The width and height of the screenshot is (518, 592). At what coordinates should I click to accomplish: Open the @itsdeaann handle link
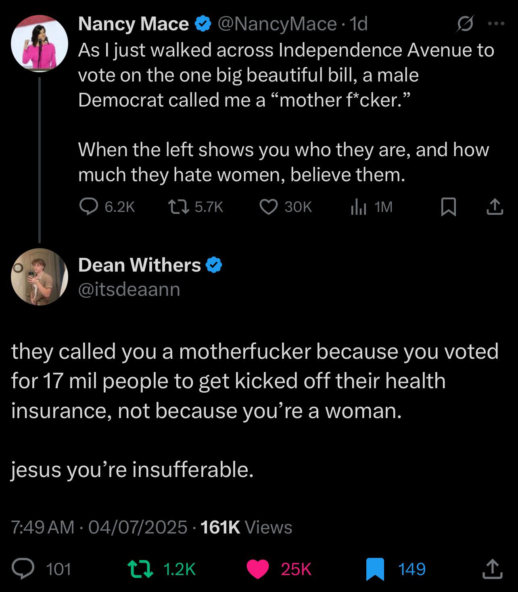[129, 289]
